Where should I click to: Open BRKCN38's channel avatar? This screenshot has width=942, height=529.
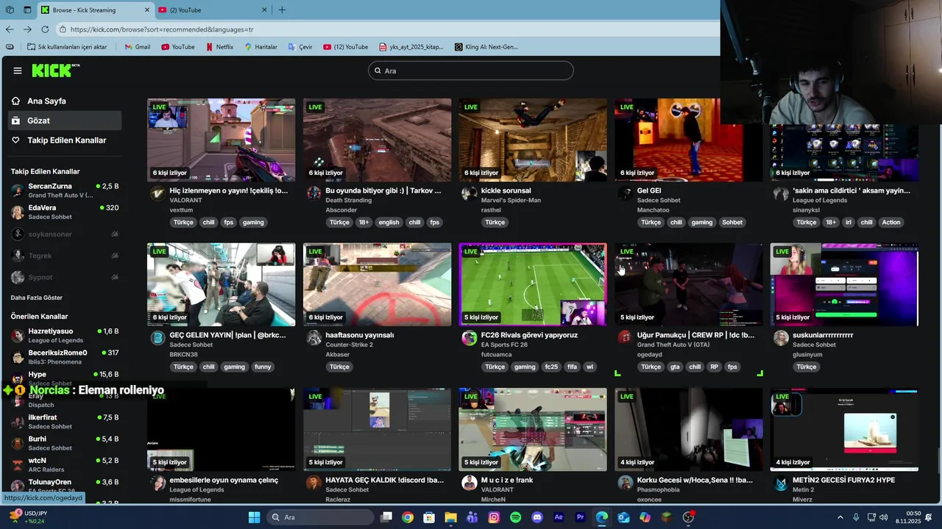[x=157, y=338]
